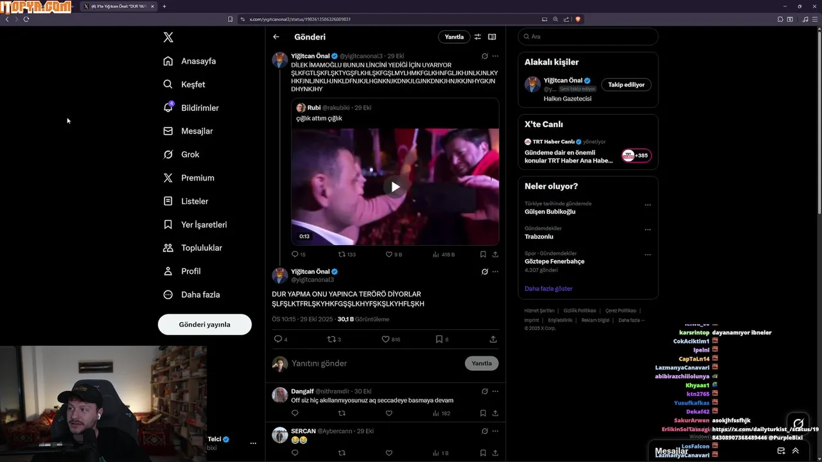Open more options on Dangalf reply
The height and width of the screenshot is (462, 822).
[x=495, y=391]
